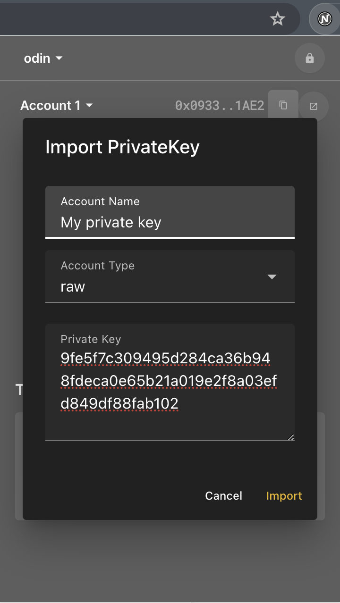Open the odin network selector

[42, 58]
